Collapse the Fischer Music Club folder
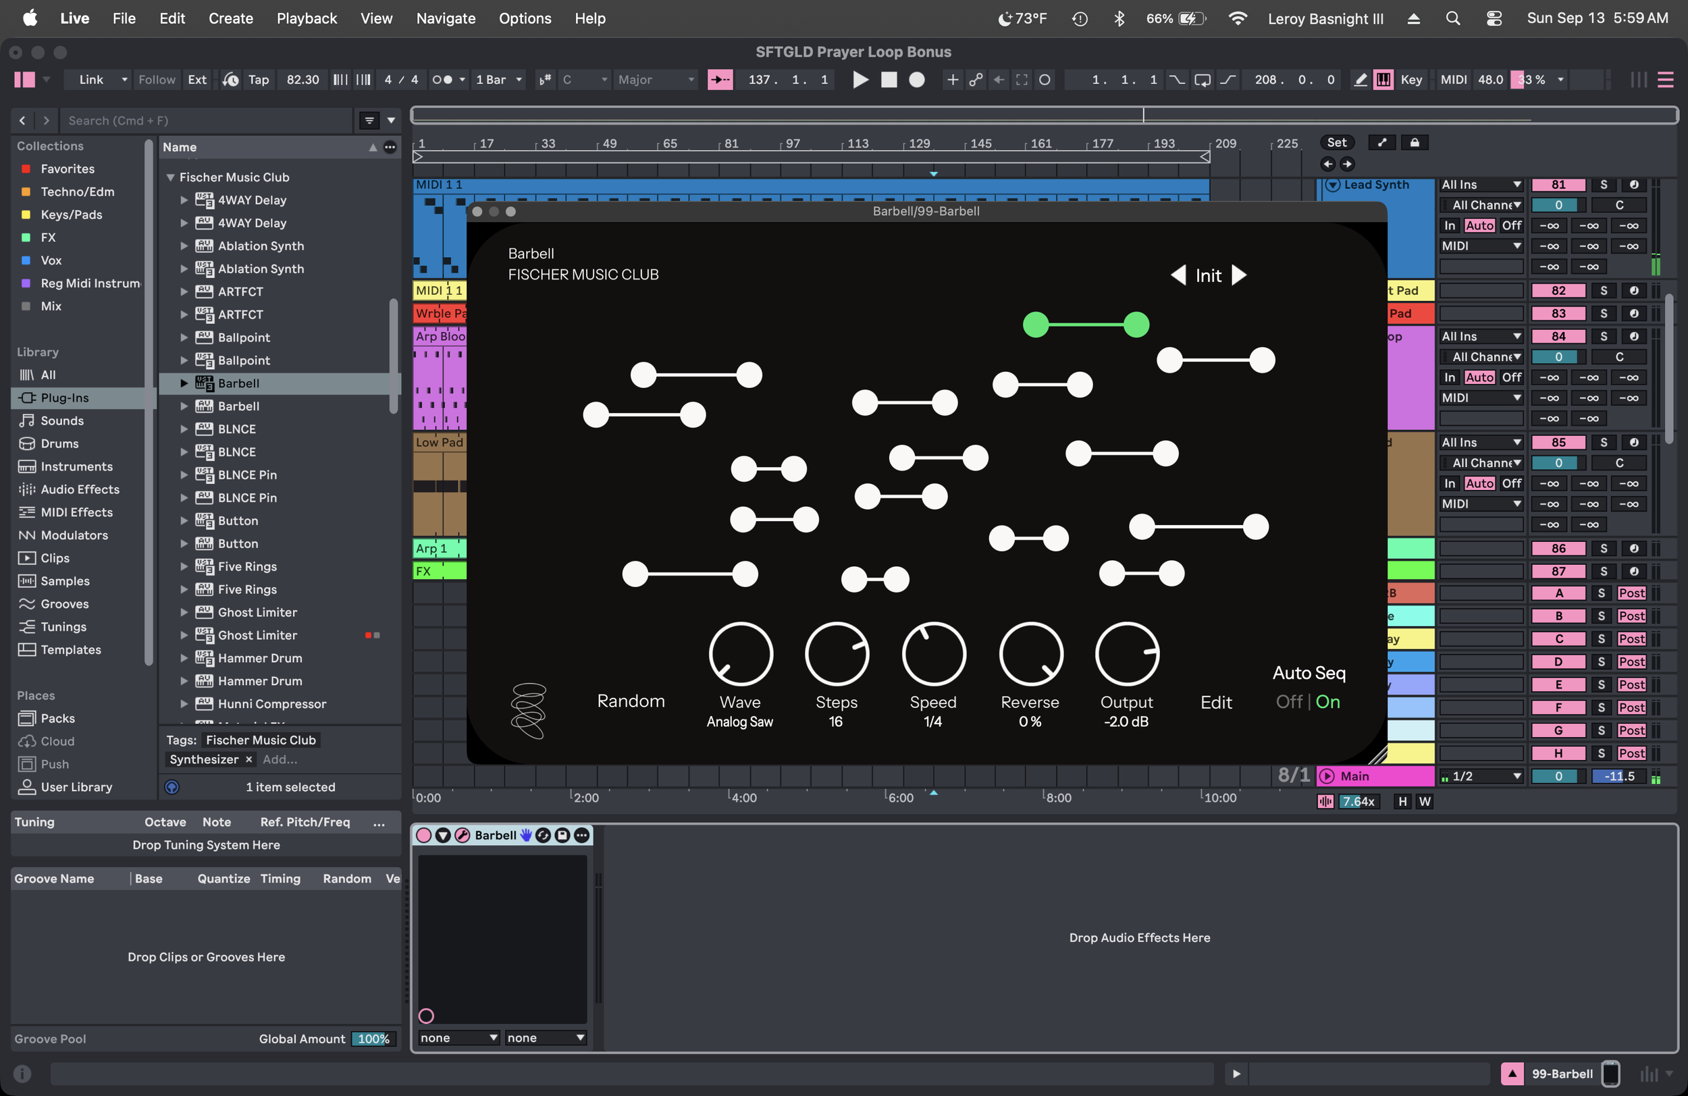Image resolution: width=1688 pixels, height=1096 pixels. 170,177
